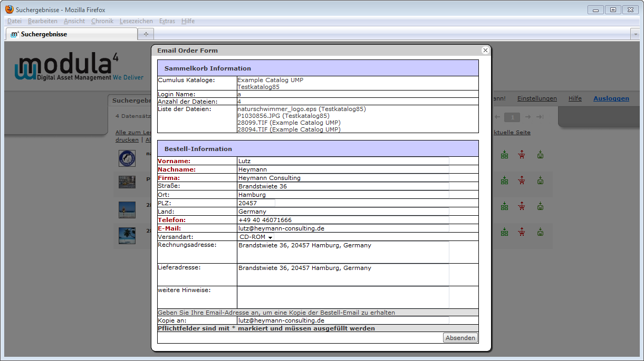
Task: Click green grid icon in swimmer logo row
Action: (505, 154)
